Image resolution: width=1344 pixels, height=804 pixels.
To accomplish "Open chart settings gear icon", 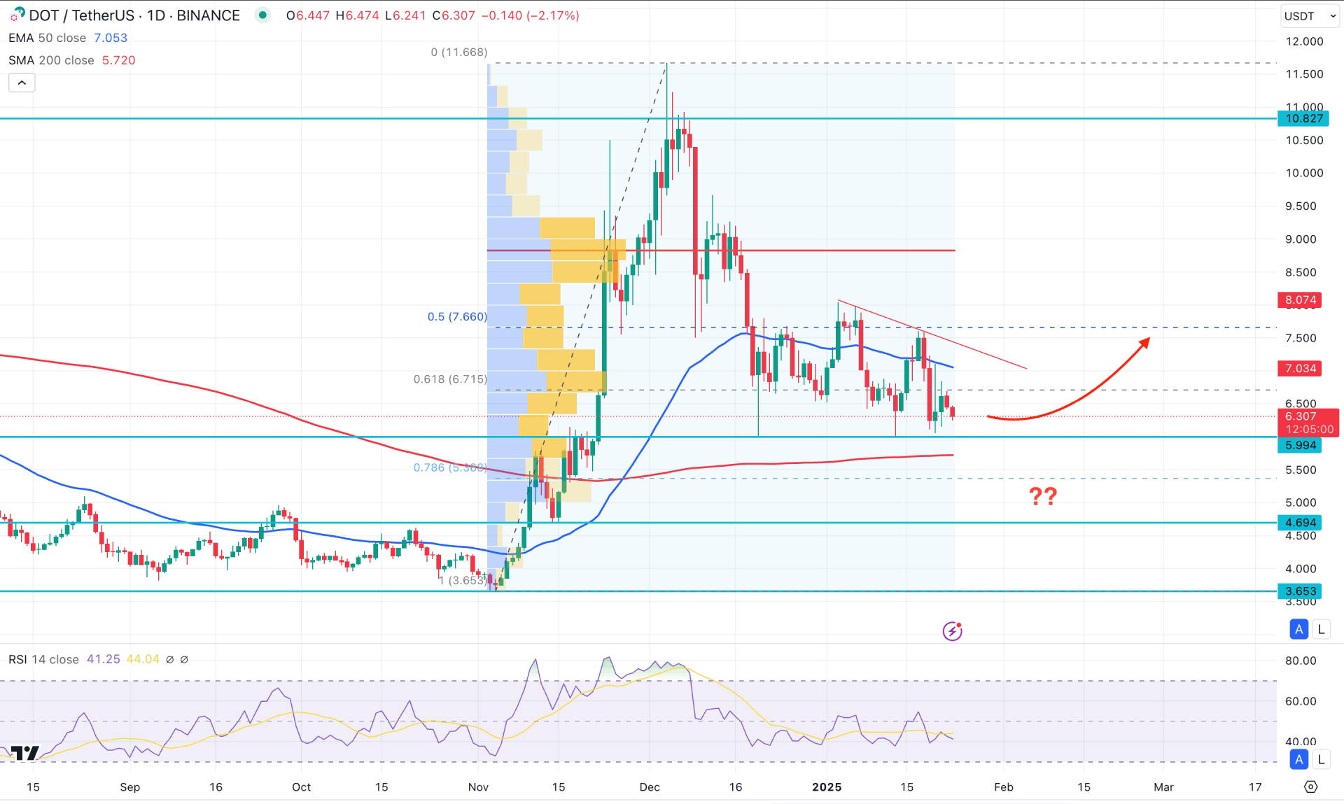I will pyautogui.click(x=1310, y=787).
